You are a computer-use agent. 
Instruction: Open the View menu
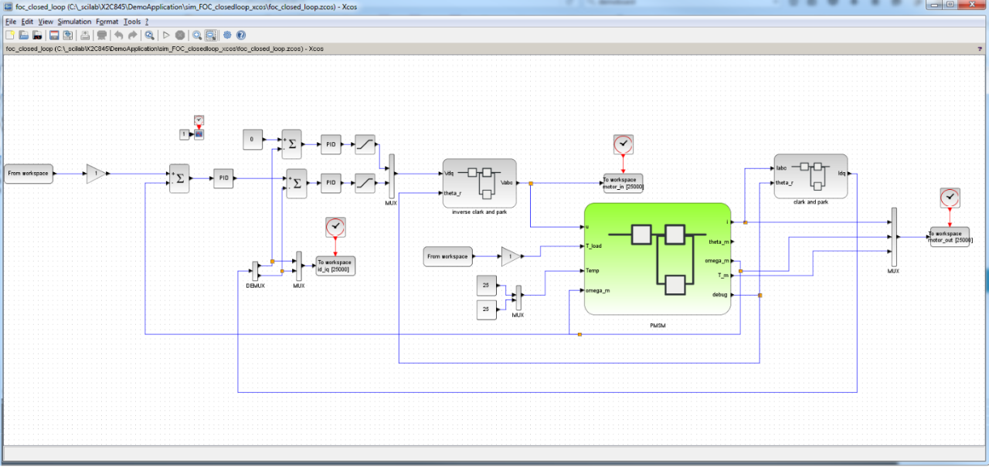coord(46,22)
